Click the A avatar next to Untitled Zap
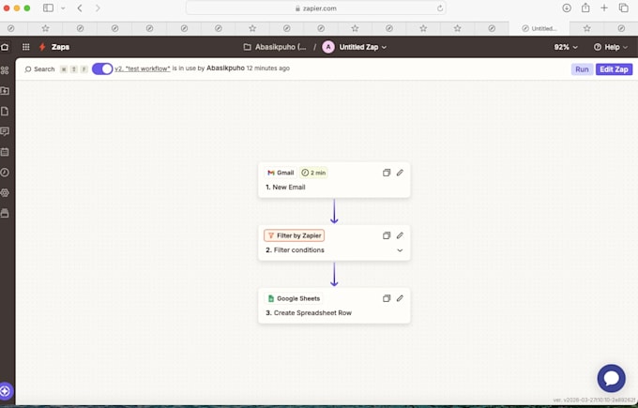Image resolution: width=638 pixels, height=408 pixels. [328, 47]
